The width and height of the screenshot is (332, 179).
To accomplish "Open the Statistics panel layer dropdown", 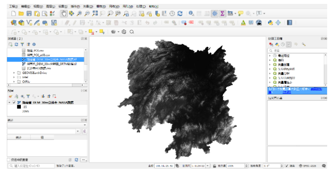I will (x=47, y=125).
